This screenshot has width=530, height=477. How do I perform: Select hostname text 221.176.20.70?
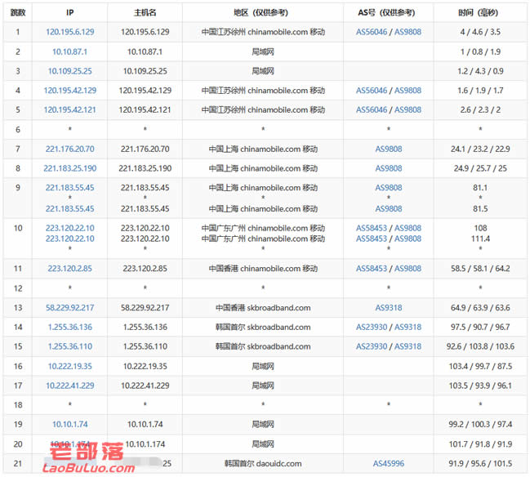(145, 149)
